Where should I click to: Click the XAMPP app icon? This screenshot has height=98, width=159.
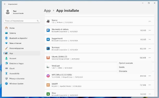[x=48, y=85]
